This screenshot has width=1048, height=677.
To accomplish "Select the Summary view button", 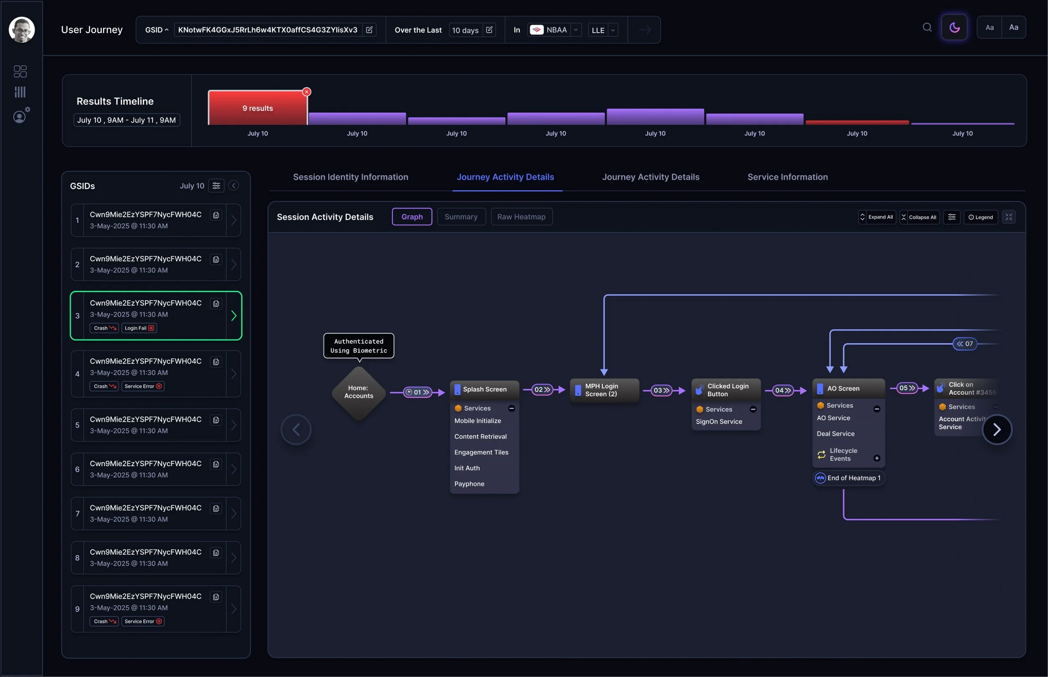I will pyautogui.click(x=461, y=217).
